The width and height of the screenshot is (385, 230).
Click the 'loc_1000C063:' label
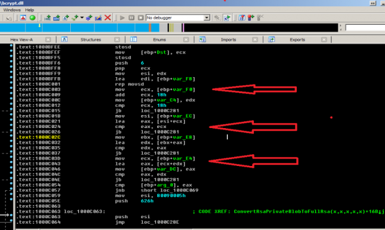[x=84, y=211]
